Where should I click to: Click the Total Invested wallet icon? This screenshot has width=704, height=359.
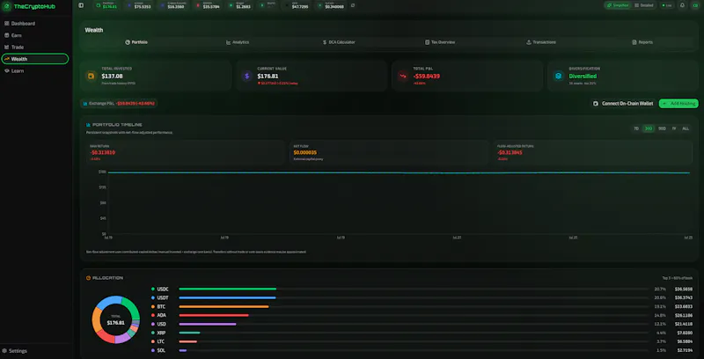pos(92,76)
